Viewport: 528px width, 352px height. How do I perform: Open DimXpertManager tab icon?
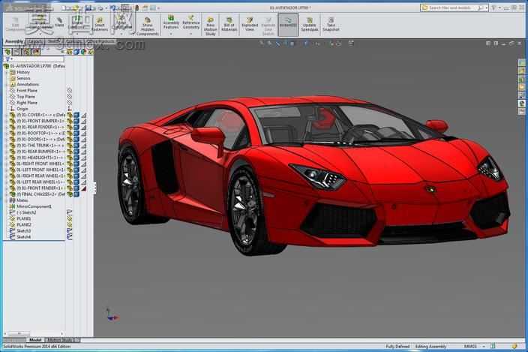point(36,52)
